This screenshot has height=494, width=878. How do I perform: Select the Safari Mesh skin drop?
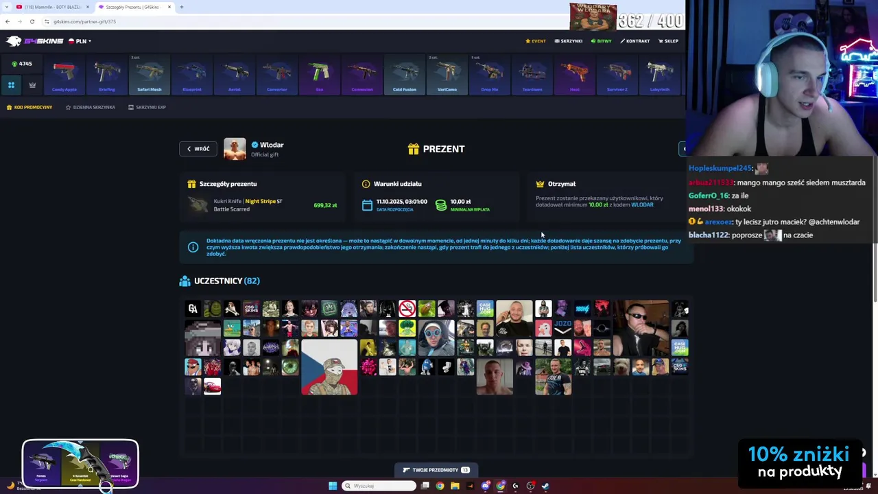click(x=150, y=74)
